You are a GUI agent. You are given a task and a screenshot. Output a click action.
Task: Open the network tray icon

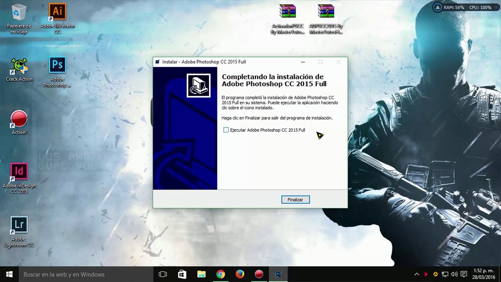coord(445,274)
